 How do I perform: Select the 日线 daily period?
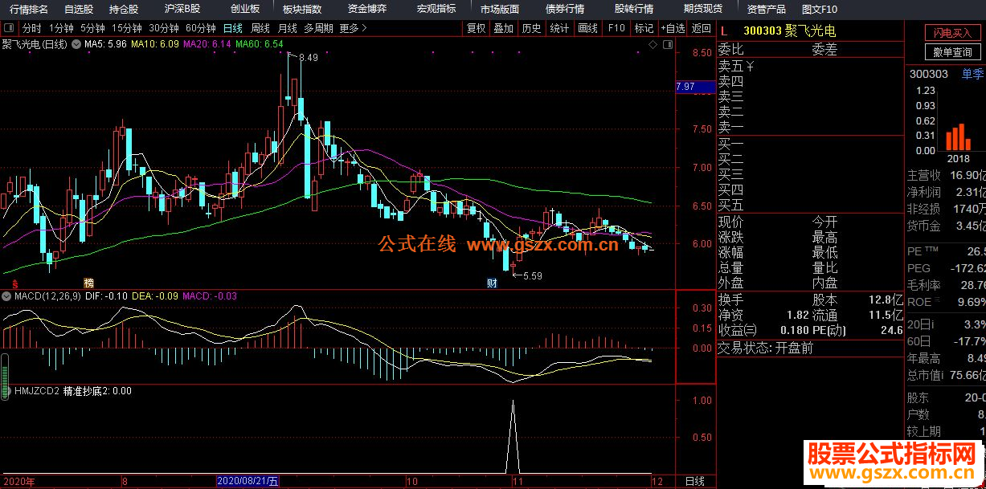[x=233, y=28]
